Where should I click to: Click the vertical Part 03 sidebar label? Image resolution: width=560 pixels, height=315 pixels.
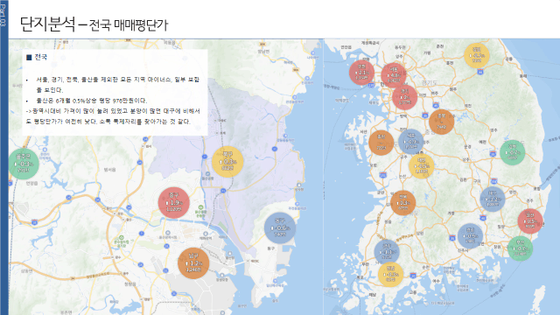point(3,16)
